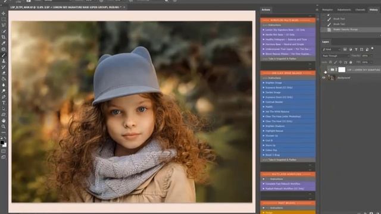Open the layer filter Kind dropdown
The image size is (381, 214).
pos(332,49)
